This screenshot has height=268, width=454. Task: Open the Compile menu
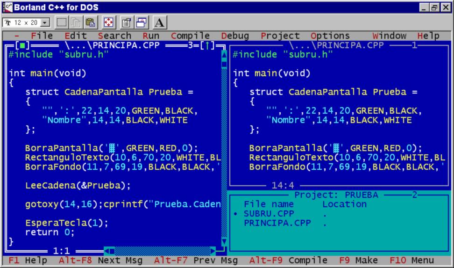coord(190,36)
